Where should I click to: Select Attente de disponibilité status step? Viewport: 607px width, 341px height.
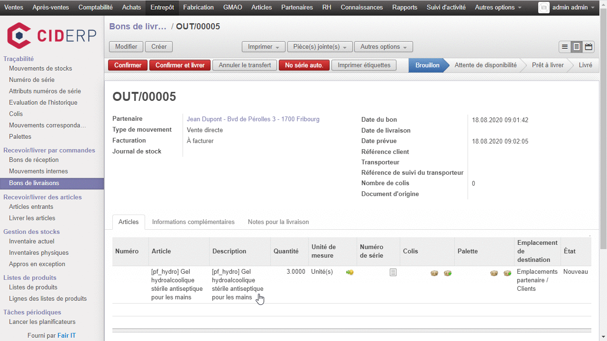(x=485, y=65)
